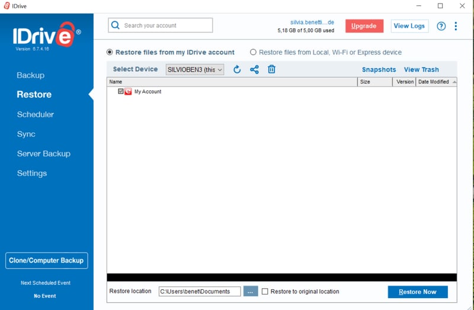The height and width of the screenshot is (310, 474).
Task: Click the magnifier icon in search box
Action: click(x=116, y=25)
